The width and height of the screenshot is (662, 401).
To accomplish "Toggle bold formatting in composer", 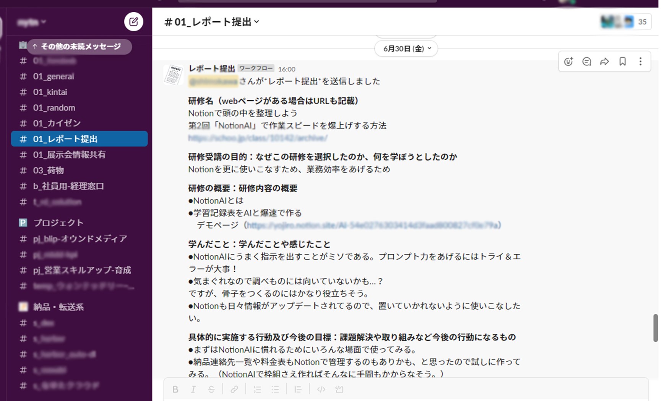I will click(175, 389).
